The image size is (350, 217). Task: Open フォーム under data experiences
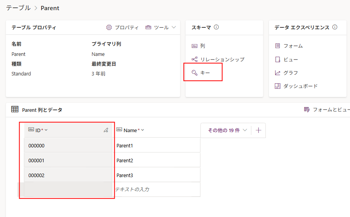[x=289, y=46]
